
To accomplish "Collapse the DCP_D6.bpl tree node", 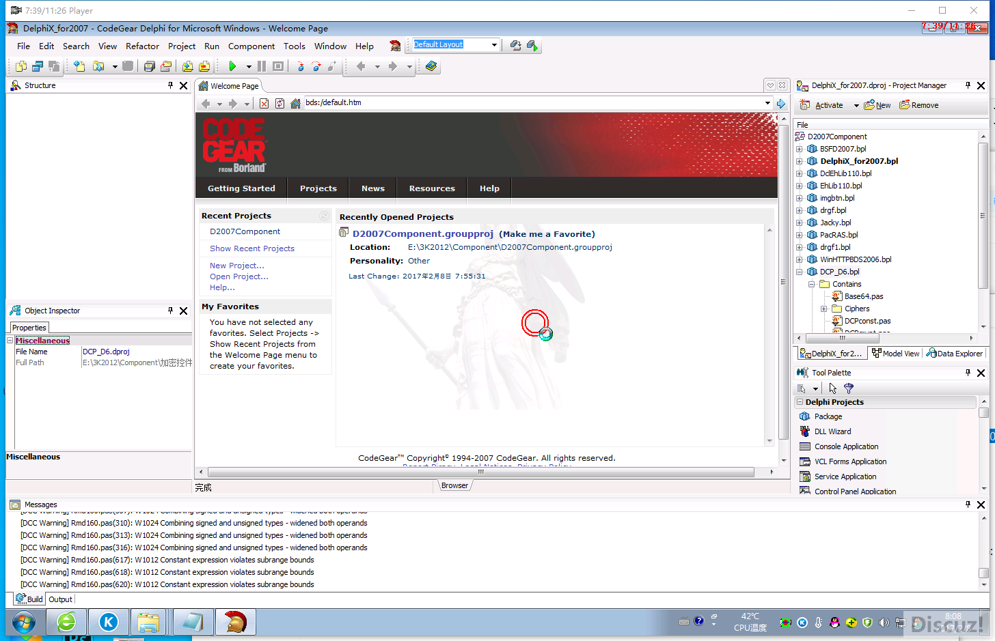I will 799,272.
